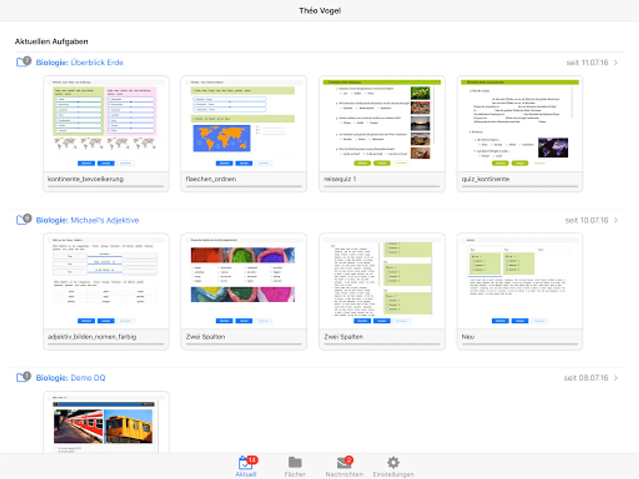This screenshot has height=479, width=639.
Task: Click the folder icon beside Demo DQ
Action: pyautogui.click(x=23, y=377)
